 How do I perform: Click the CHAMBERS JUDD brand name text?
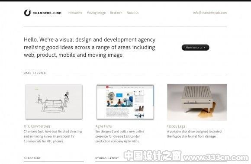point(47,13)
